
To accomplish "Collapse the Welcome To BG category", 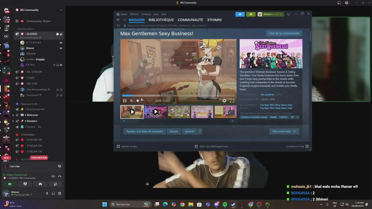I will click(28, 104).
